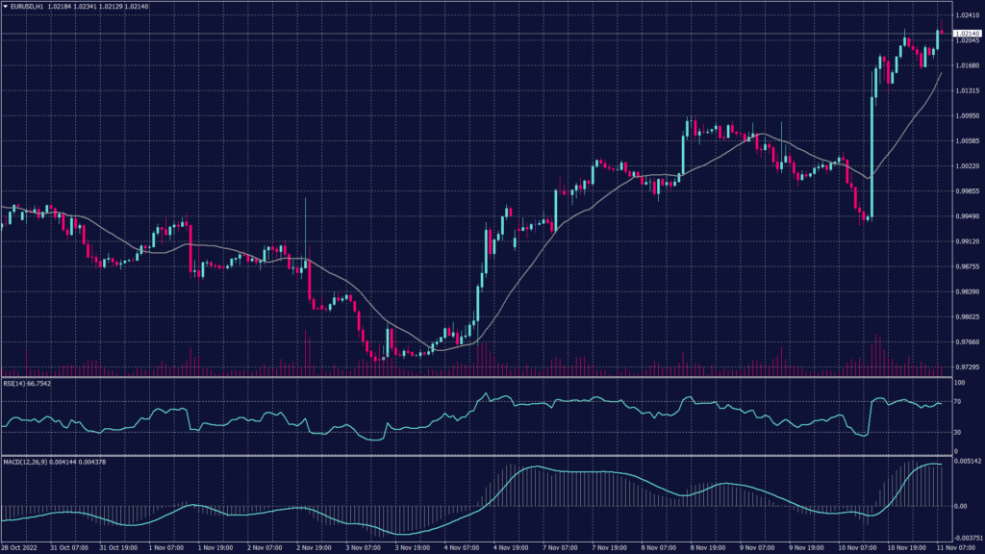Click the 28 Oct 2022 date label
Screen dimensions: 985x554
click(x=19, y=549)
